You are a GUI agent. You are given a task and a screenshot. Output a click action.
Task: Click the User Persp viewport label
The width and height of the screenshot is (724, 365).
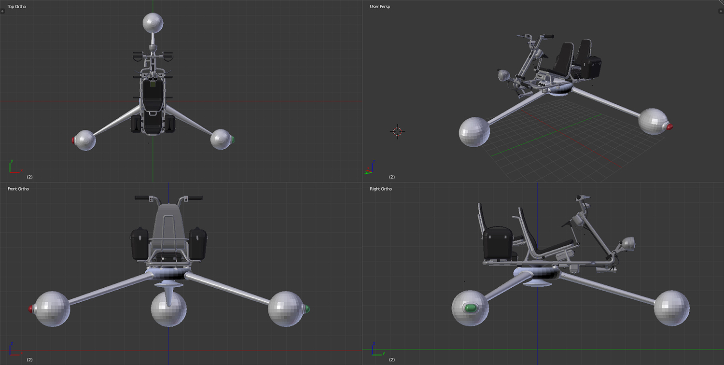click(380, 7)
